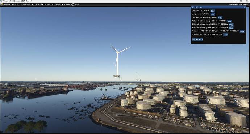Copy the Position coordinates string
Screen dimensions: 250x134
click(x=242, y=31)
